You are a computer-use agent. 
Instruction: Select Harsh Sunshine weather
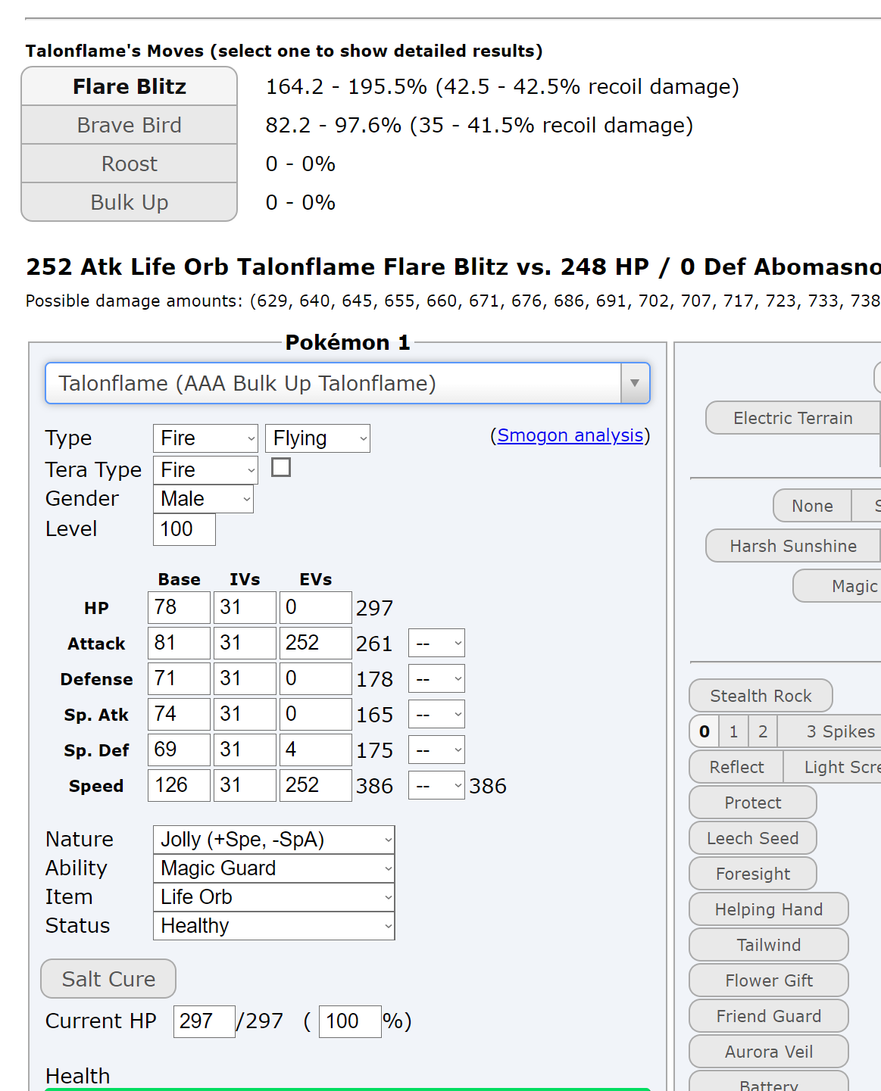tap(792, 546)
